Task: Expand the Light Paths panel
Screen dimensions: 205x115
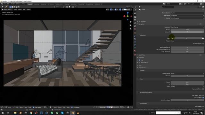Action: click(x=142, y=55)
